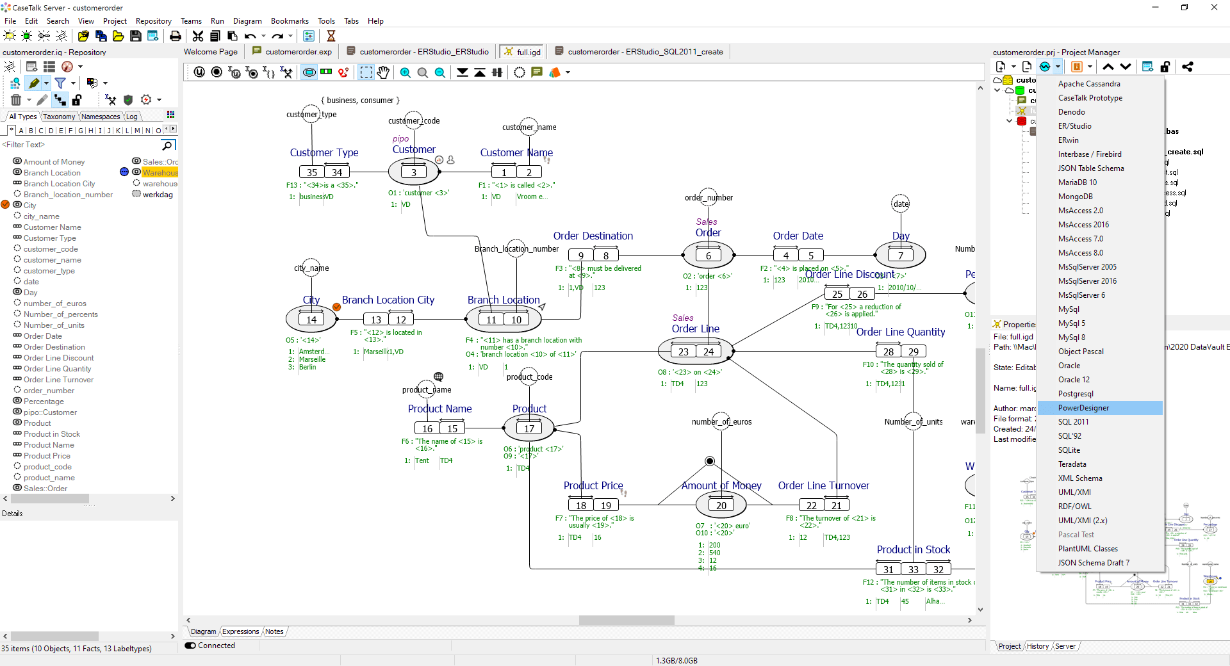
Task: Click the uniqueness constraint U circle tool
Action: pyautogui.click(x=199, y=72)
